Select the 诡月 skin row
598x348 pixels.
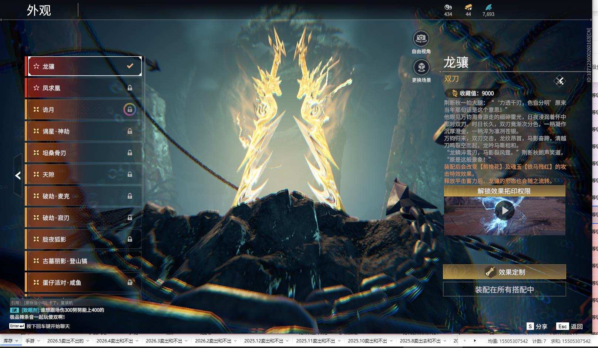point(83,109)
